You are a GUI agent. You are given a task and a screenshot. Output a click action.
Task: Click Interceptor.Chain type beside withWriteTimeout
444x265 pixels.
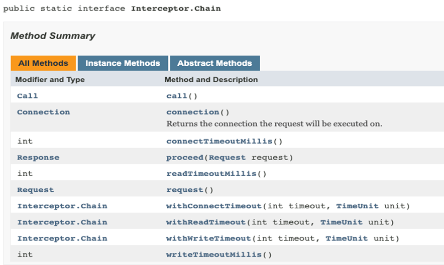(x=62, y=238)
